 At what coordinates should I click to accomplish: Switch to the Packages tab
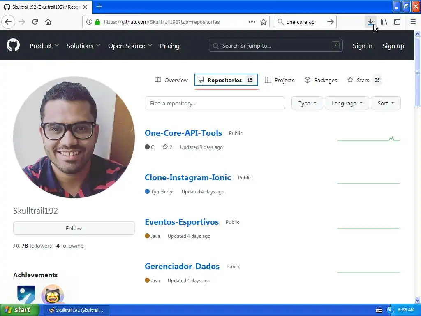pos(321,80)
